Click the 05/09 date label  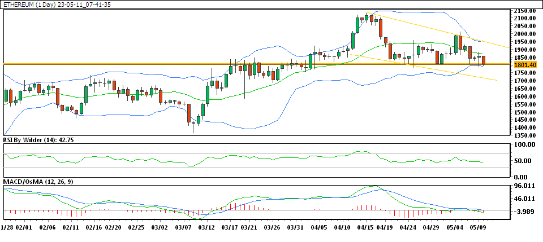click(x=479, y=228)
